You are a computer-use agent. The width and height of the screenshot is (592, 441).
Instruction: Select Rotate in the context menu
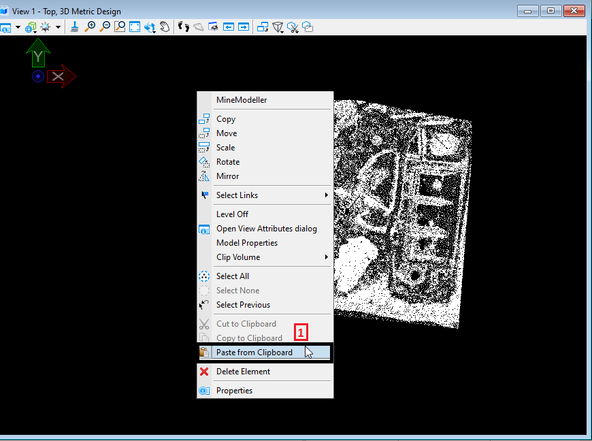pos(228,162)
